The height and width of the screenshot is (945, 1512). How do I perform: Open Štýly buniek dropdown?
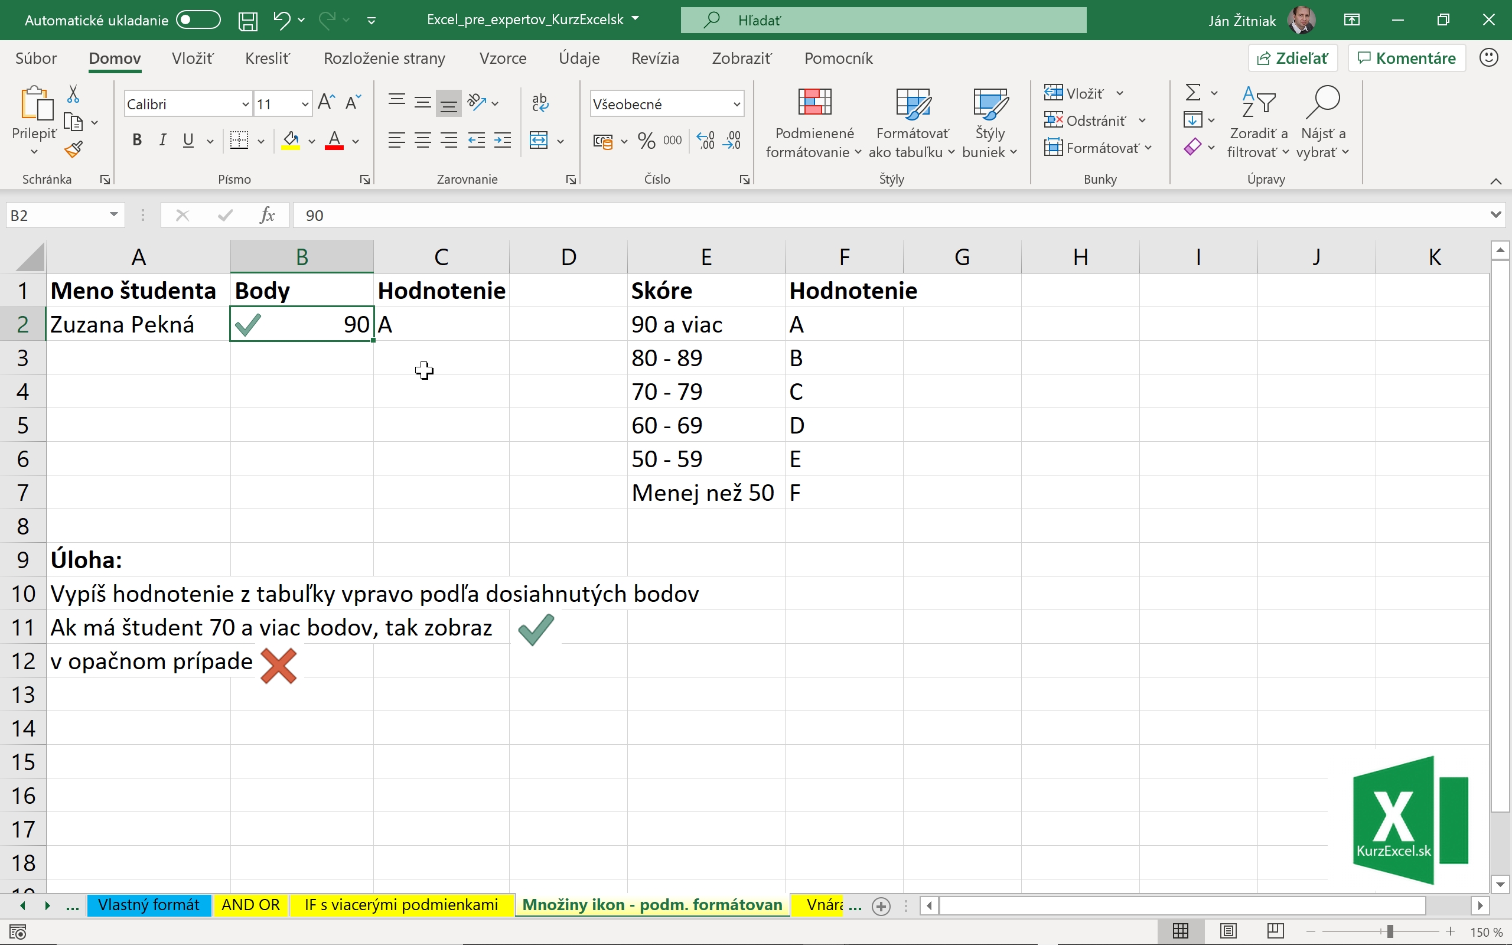tap(990, 125)
